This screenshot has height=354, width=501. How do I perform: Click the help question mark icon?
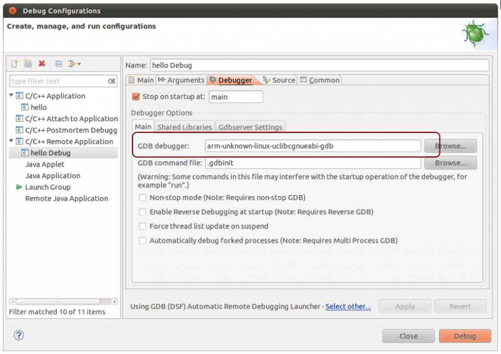[19, 336]
